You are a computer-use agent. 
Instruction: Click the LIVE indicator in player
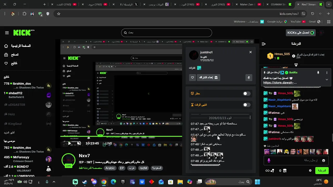(x=109, y=143)
